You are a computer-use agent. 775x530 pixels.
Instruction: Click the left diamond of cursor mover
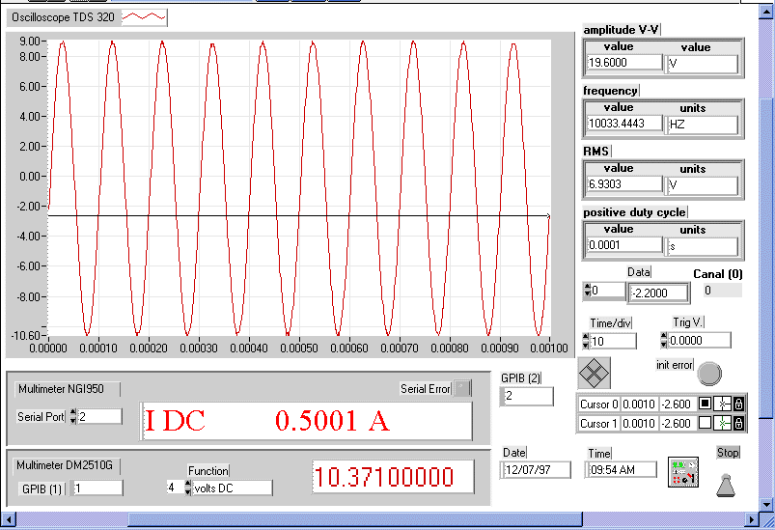pos(586,374)
